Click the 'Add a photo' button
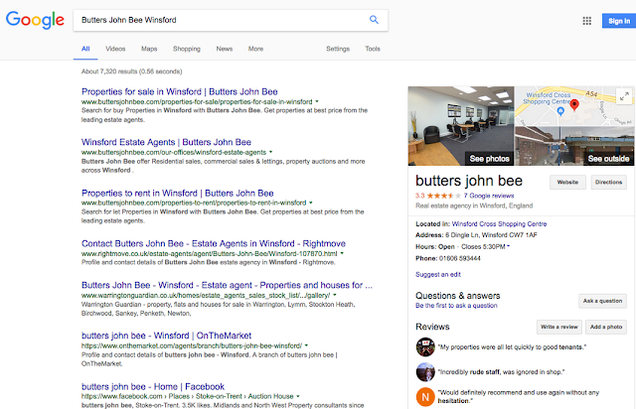This screenshot has width=636, height=409. click(x=606, y=328)
